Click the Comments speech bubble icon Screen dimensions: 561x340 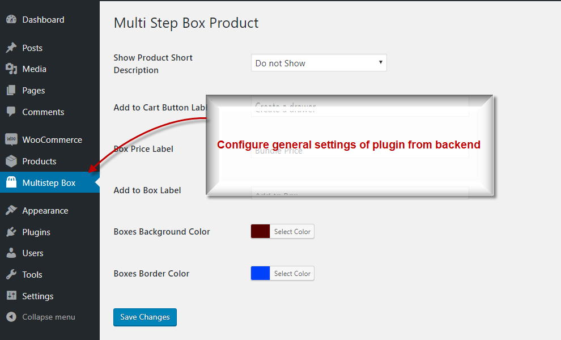tap(11, 112)
